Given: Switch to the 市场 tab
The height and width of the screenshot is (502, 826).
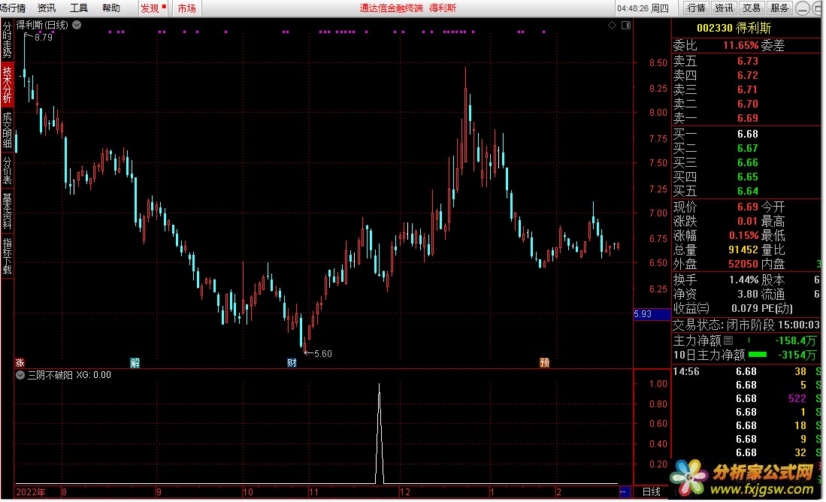Looking at the screenshot, I should coord(186,8).
